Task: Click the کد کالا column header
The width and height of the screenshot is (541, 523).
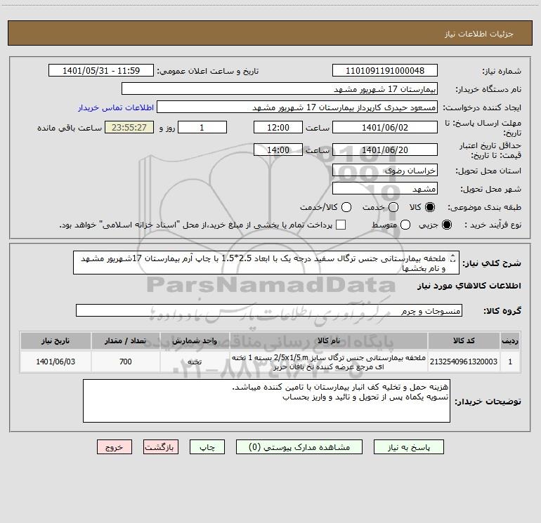Action: (464, 340)
